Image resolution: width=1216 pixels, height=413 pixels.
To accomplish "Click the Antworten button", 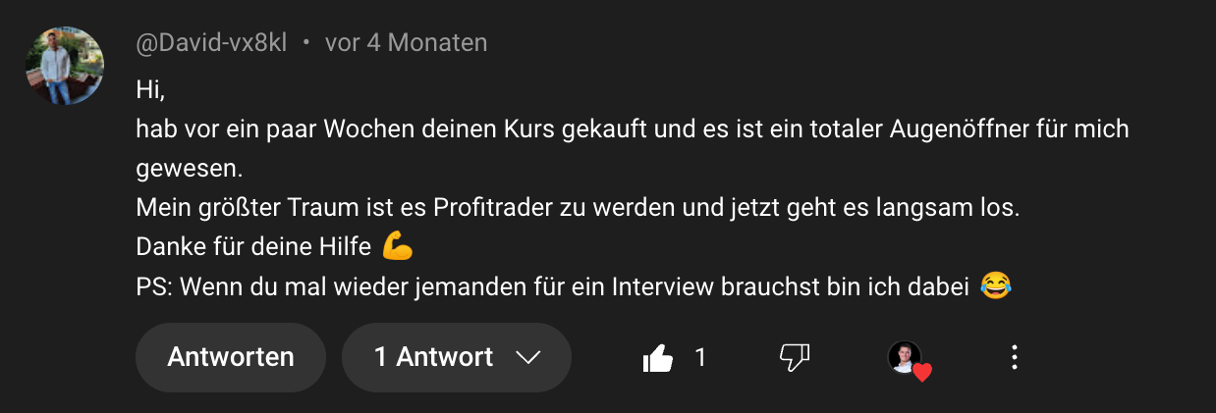I will point(231,357).
